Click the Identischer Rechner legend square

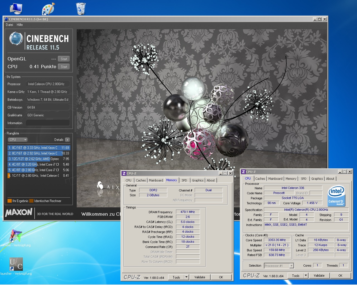(31, 201)
